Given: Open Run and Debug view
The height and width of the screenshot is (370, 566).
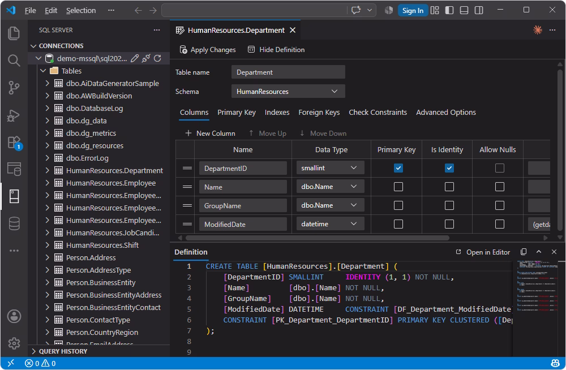Looking at the screenshot, I should tap(14, 115).
